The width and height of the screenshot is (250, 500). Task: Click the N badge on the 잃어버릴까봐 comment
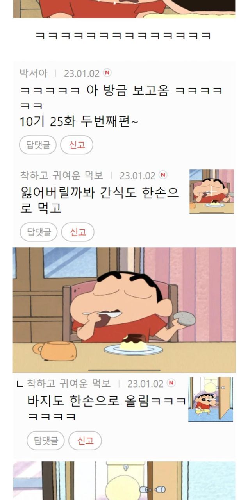163,175
